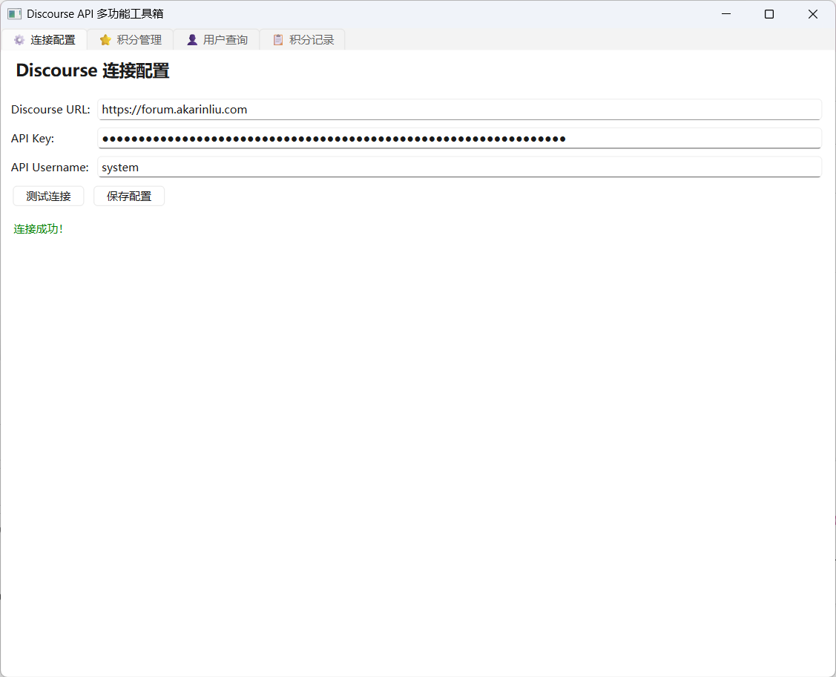Click the app icon in title bar
The height and width of the screenshot is (677, 836).
(14, 14)
